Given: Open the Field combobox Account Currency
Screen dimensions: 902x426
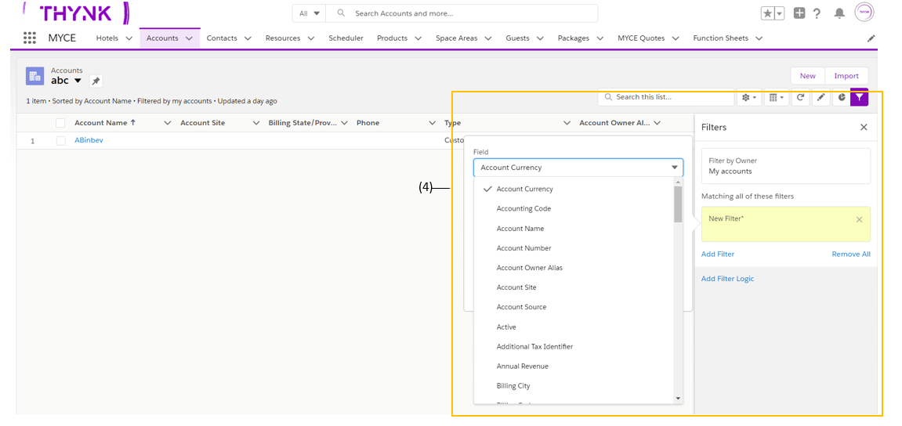Looking at the screenshot, I should tap(578, 168).
